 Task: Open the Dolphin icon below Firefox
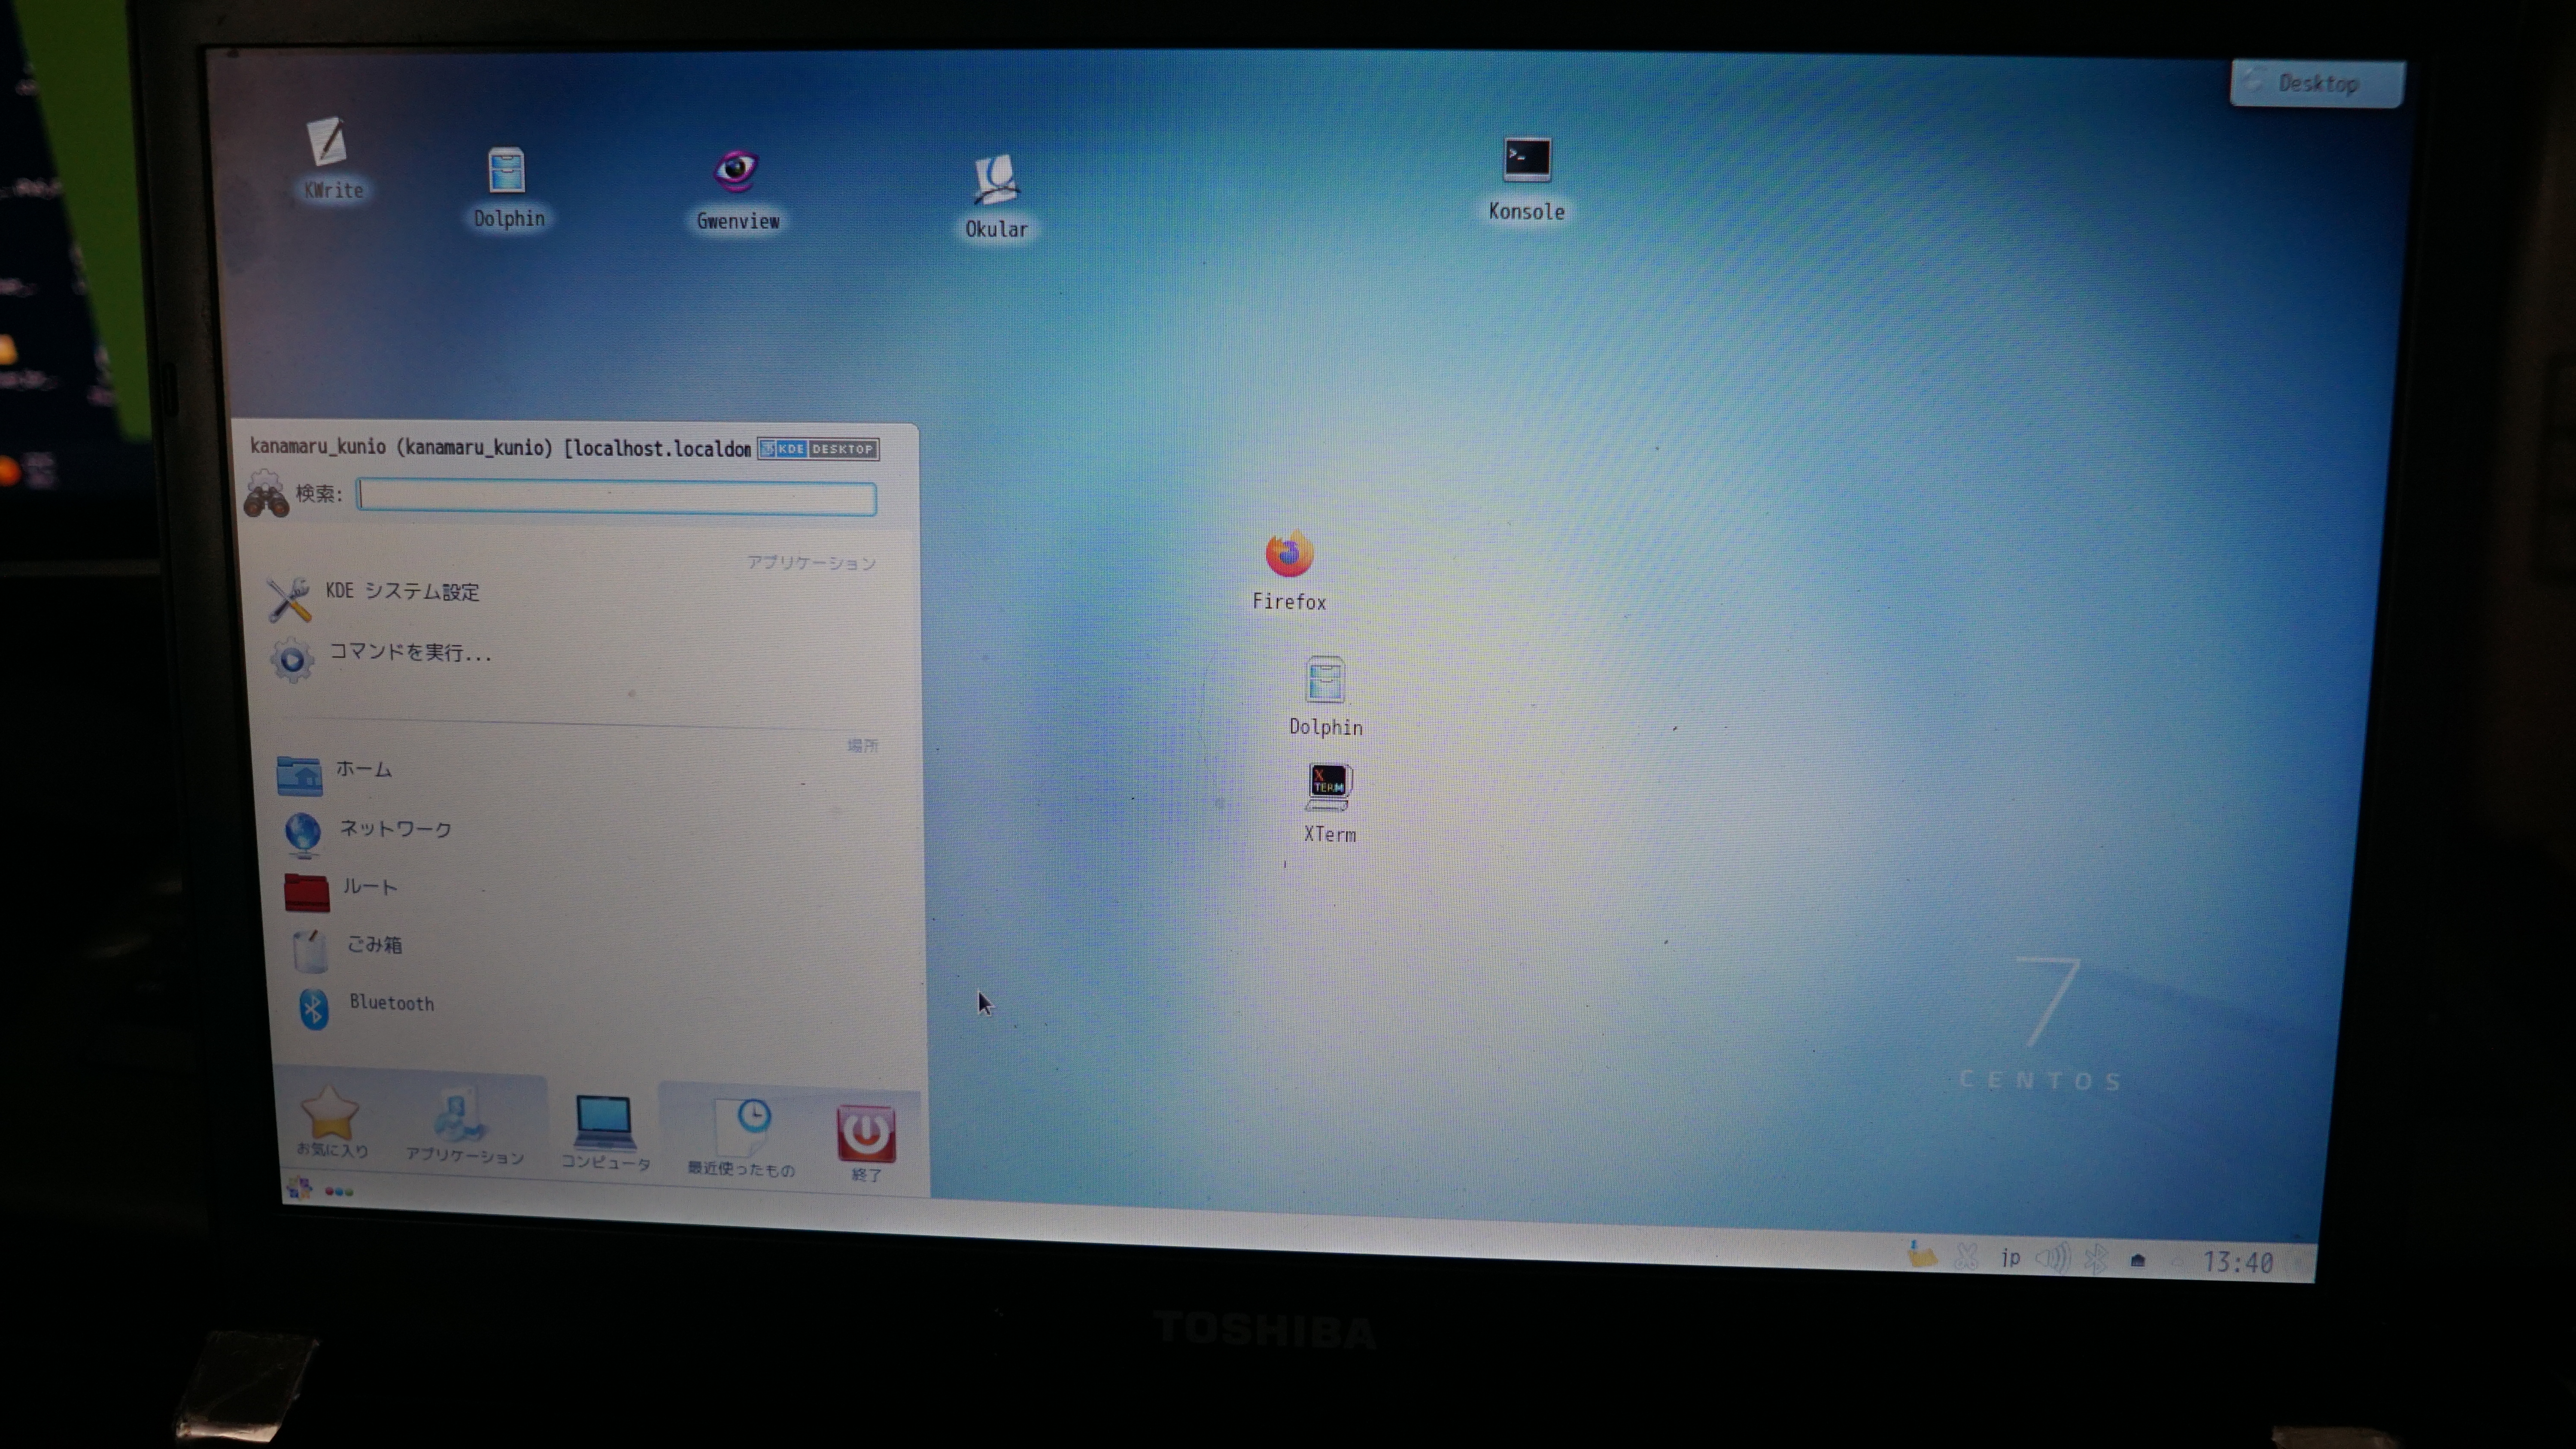(x=1326, y=697)
